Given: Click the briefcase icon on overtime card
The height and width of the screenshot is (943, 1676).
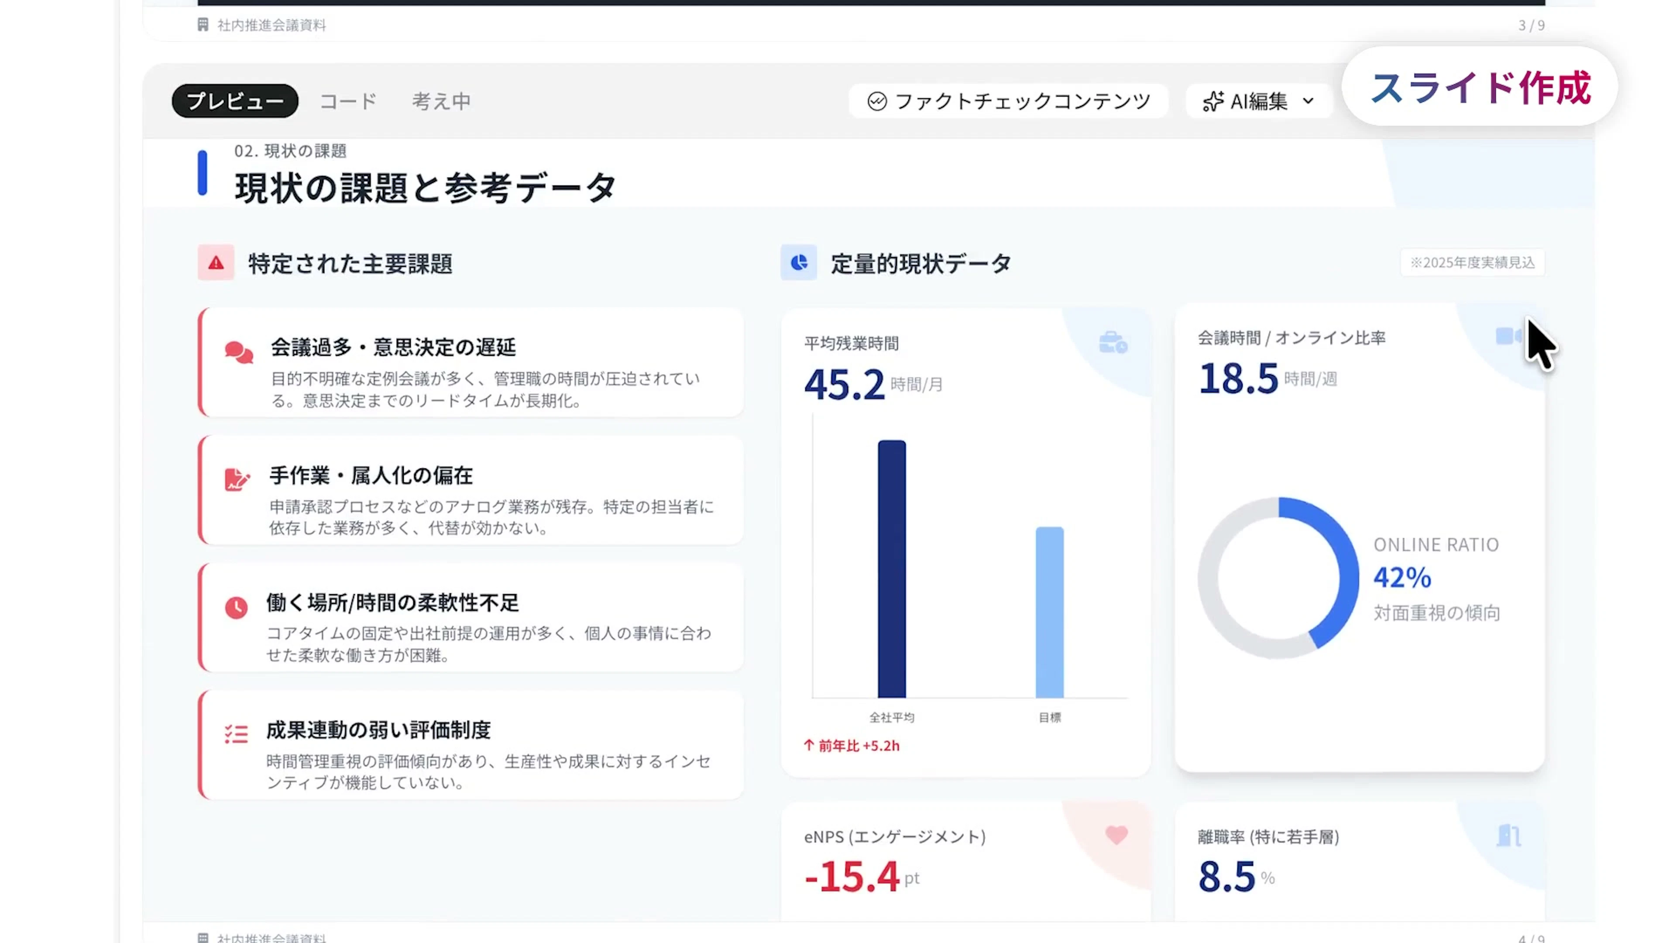Looking at the screenshot, I should coord(1113,342).
